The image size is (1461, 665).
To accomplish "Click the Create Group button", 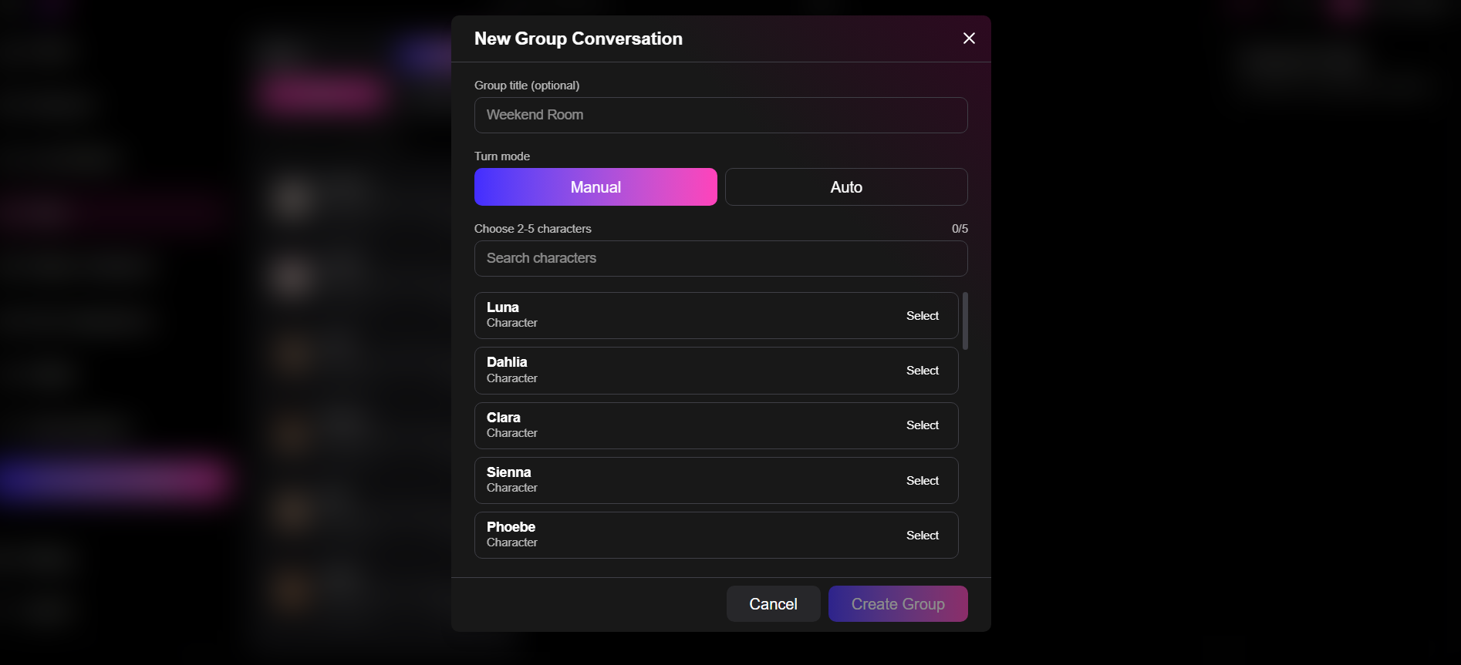I will pos(898,604).
